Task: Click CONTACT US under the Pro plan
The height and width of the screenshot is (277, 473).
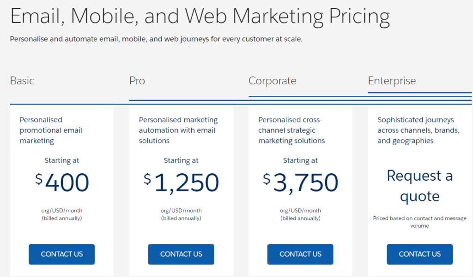Action: [181, 254]
